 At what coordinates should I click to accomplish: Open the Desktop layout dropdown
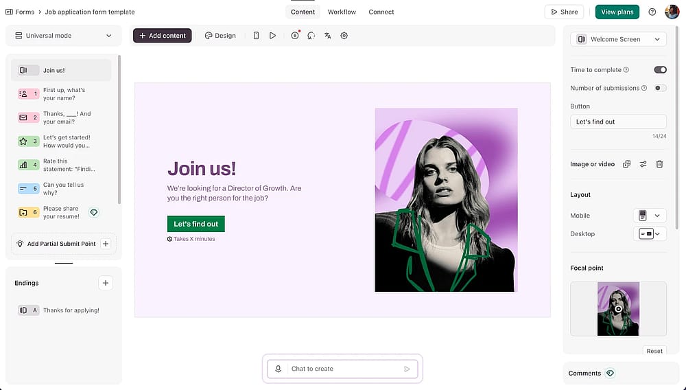coord(650,233)
